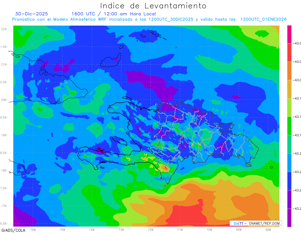This screenshot has width=301, height=233.
Task: Click the '73W' longitude label
Action: pos(121,229)
